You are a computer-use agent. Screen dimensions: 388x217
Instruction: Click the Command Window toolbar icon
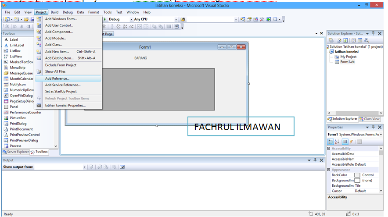(x=275, y=19)
